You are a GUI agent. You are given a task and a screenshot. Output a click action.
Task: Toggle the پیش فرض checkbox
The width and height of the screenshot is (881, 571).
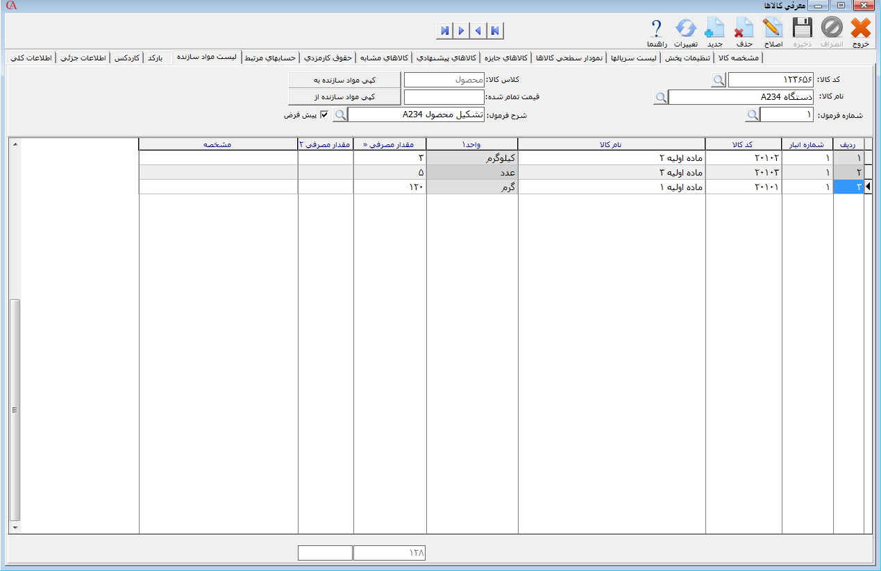pos(324,114)
